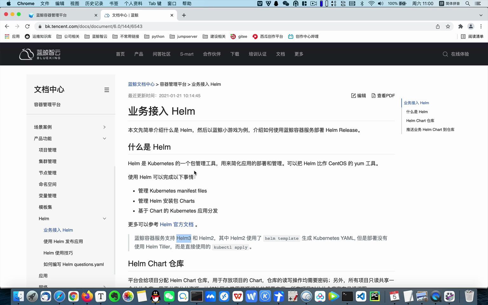Open Visual Studio Code in the Dock
This screenshot has width=488, height=305.
[361, 296]
